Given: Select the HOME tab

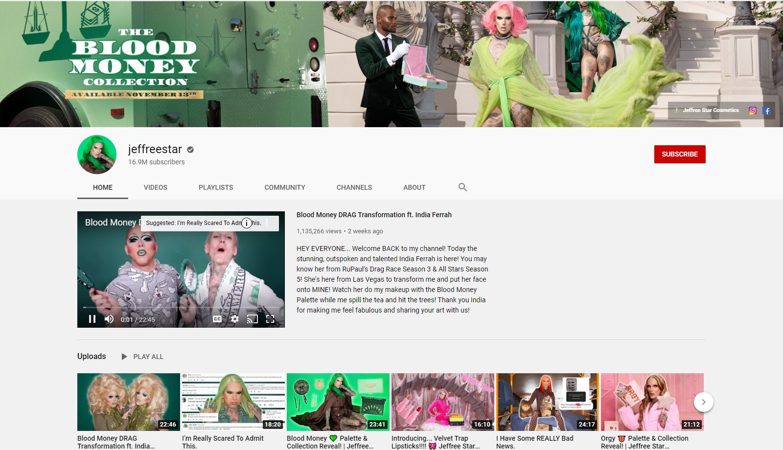Looking at the screenshot, I should [103, 187].
